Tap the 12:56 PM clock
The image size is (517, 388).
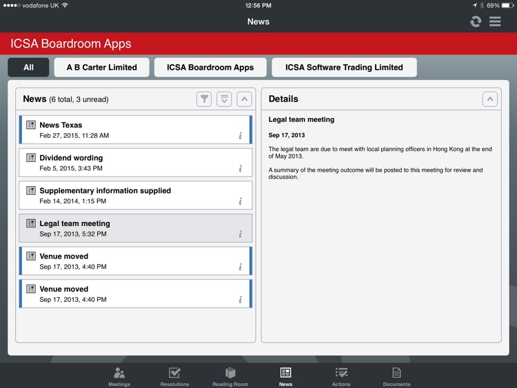(x=258, y=6)
